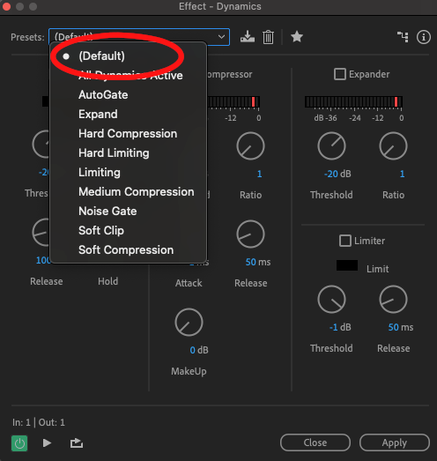437x461 pixels.
Task: Click the MakeUp gain knob
Action: [x=189, y=323]
